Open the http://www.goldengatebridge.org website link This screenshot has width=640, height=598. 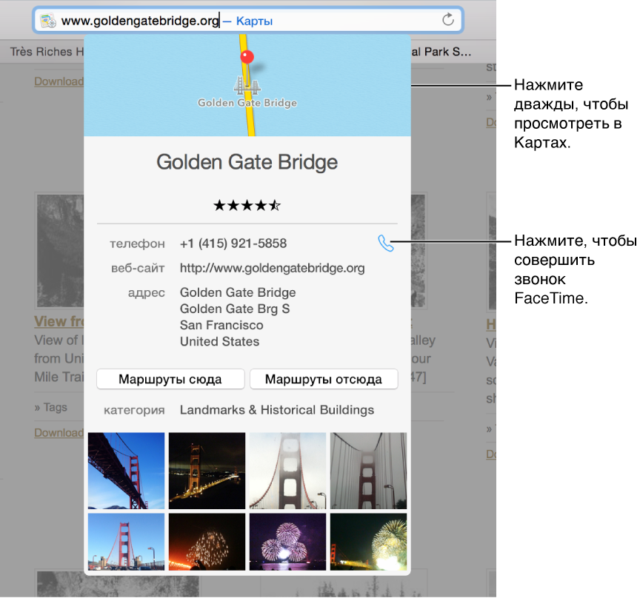point(273,268)
